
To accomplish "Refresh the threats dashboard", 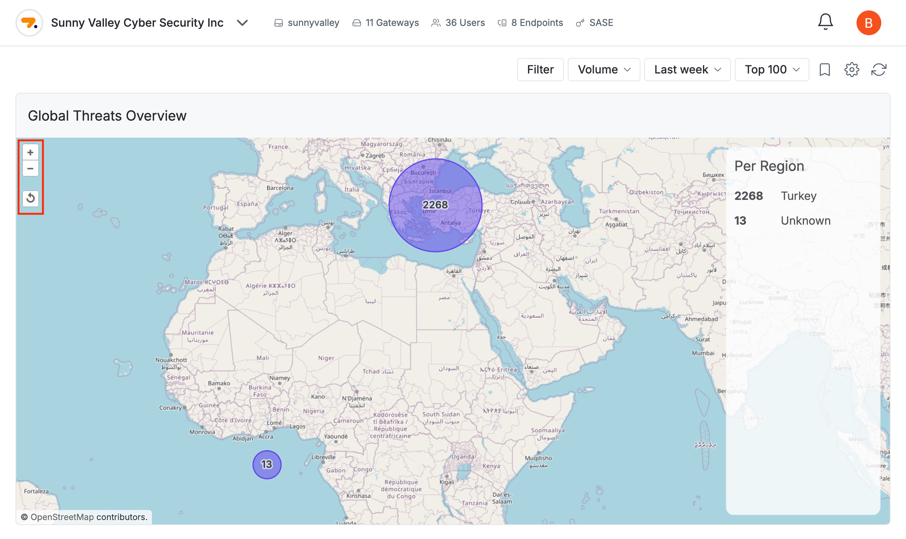I will coord(879,70).
